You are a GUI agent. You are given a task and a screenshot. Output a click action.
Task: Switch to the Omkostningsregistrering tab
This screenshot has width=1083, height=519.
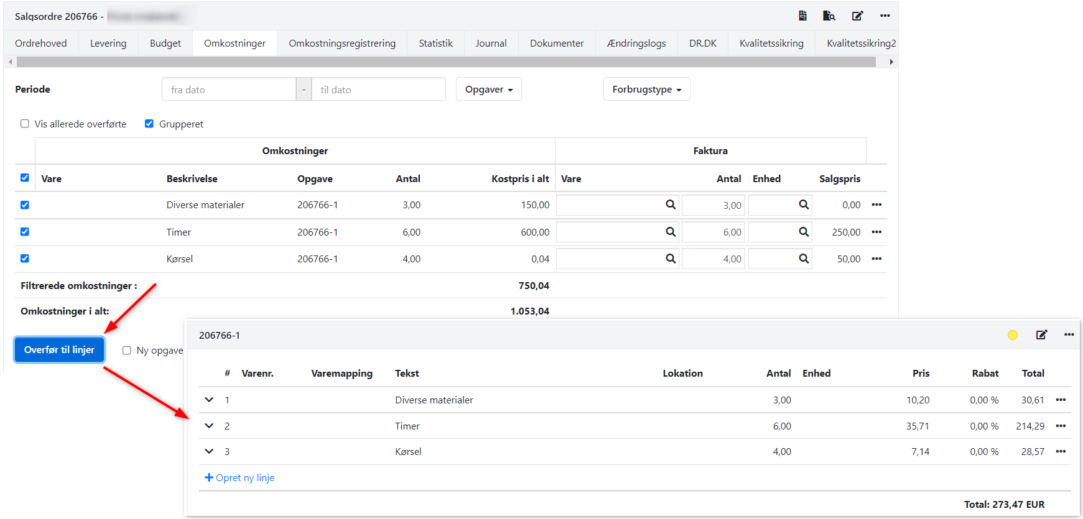tap(342, 44)
